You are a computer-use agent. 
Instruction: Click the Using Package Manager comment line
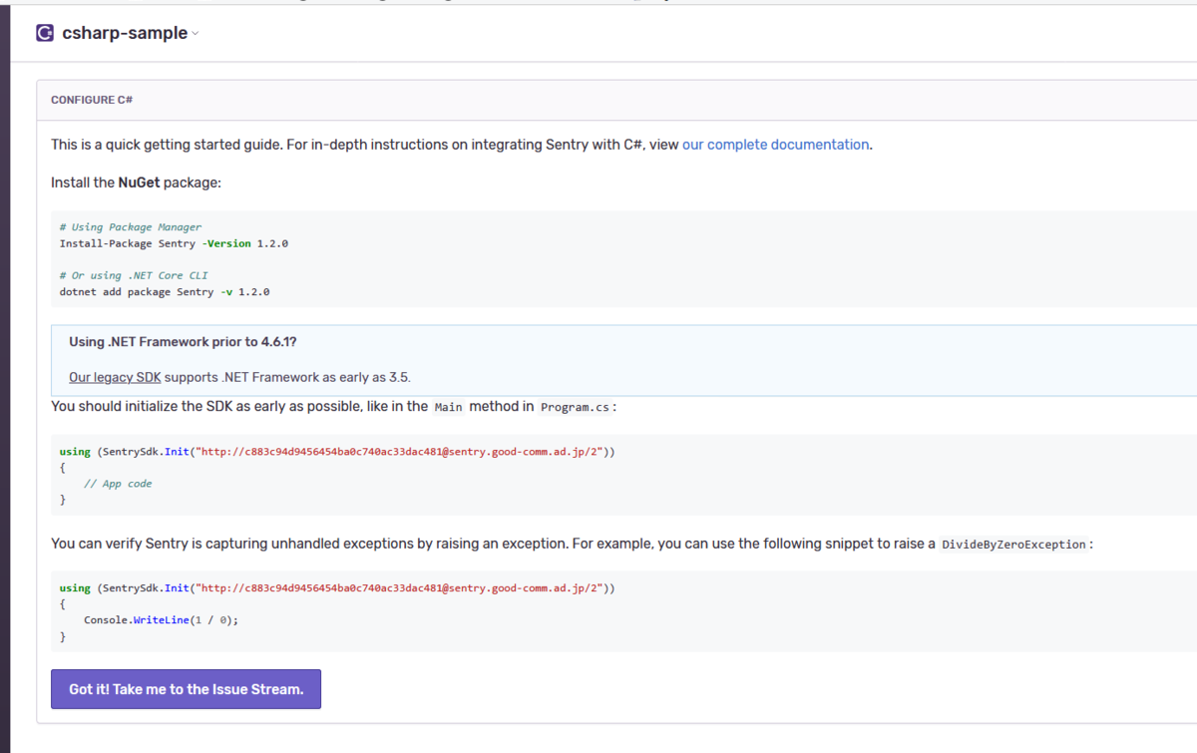(130, 227)
